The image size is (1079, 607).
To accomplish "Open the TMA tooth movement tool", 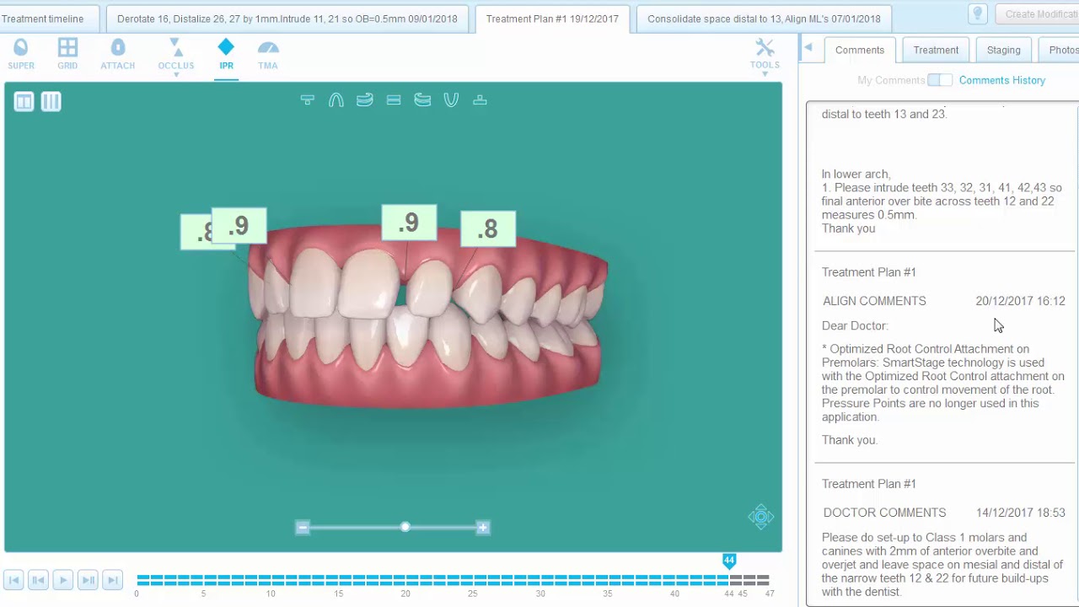I will coord(268,54).
